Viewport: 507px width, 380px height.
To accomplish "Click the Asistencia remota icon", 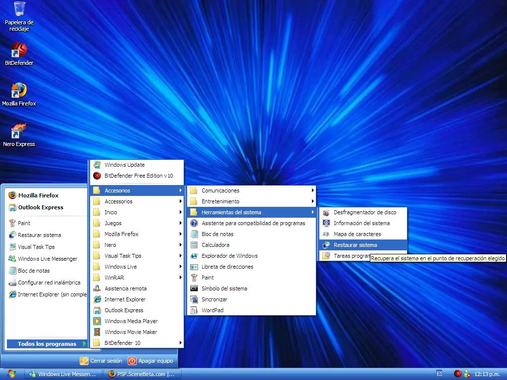I will tap(97, 288).
